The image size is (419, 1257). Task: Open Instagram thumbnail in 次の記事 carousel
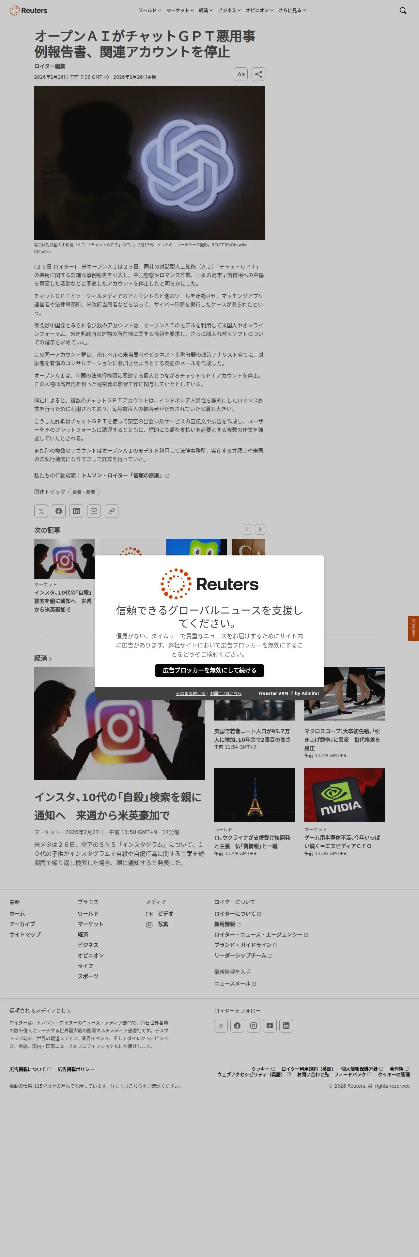(x=64, y=559)
